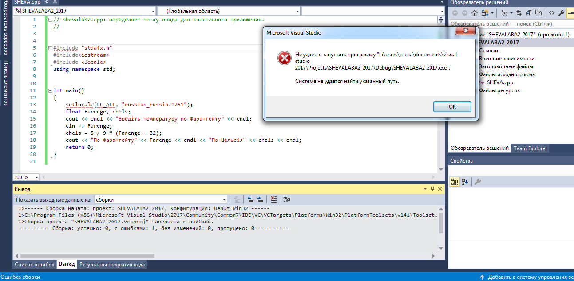Viewport: 574px width, 281px height.
Task: Switch to the Team Explorer tab
Action: click(x=530, y=148)
